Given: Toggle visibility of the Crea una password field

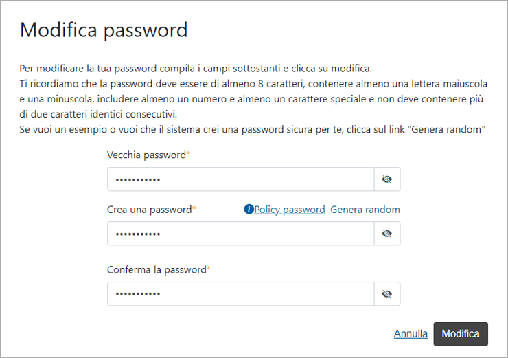Looking at the screenshot, I should (x=387, y=234).
